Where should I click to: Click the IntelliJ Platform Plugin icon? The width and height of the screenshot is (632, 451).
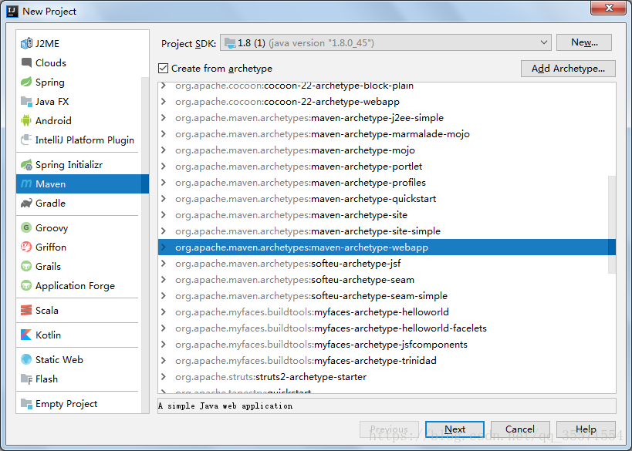[26, 140]
